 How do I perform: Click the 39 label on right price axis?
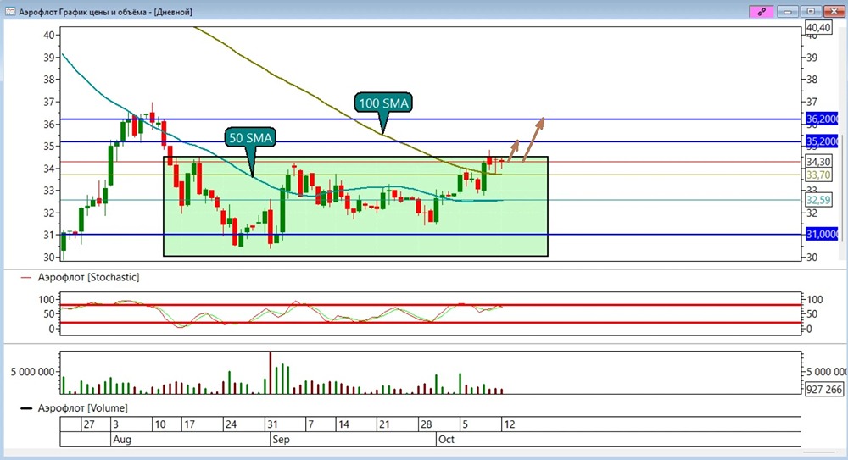[812, 58]
